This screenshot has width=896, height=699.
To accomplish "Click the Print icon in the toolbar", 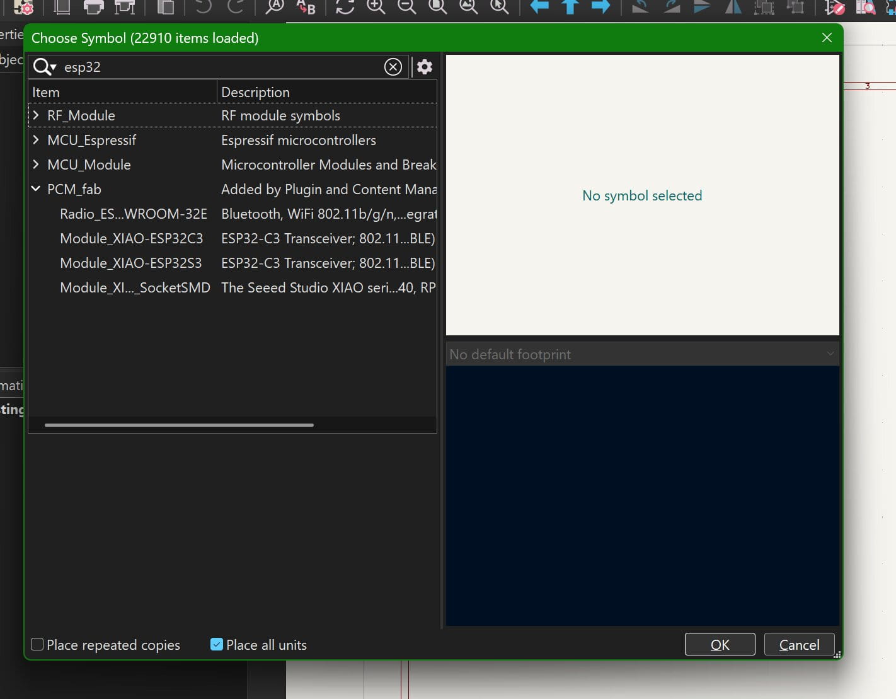I will click(93, 7).
